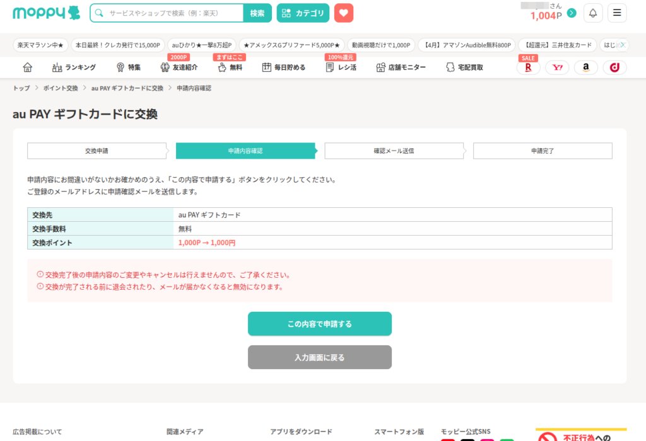This screenshot has height=441, width=646.
Task: Open the hamburger menu
Action: tap(617, 13)
